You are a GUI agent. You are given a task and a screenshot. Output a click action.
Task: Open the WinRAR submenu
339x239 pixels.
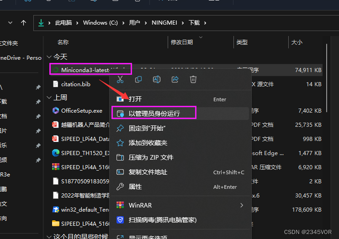[x=180, y=205]
